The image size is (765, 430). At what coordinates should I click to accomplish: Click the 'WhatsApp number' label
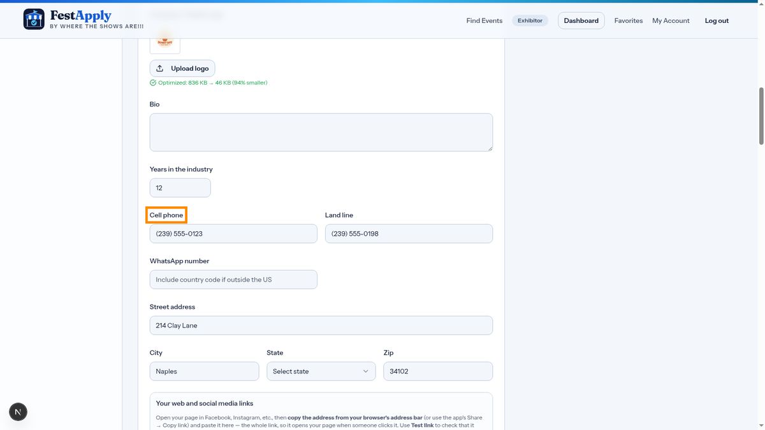tap(180, 261)
